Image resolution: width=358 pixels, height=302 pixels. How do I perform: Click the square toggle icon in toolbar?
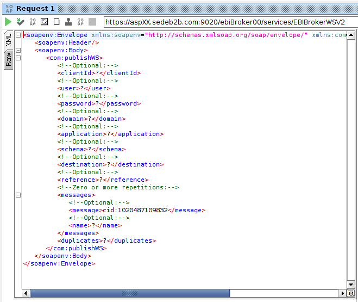56,22
